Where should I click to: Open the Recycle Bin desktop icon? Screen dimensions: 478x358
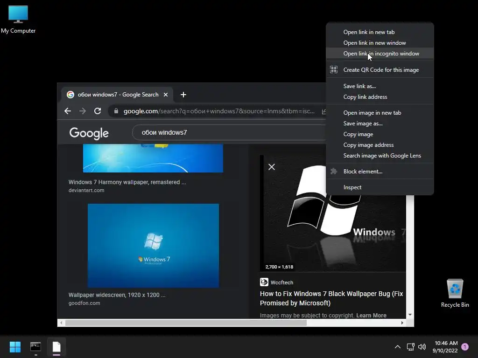(x=455, y=293)
